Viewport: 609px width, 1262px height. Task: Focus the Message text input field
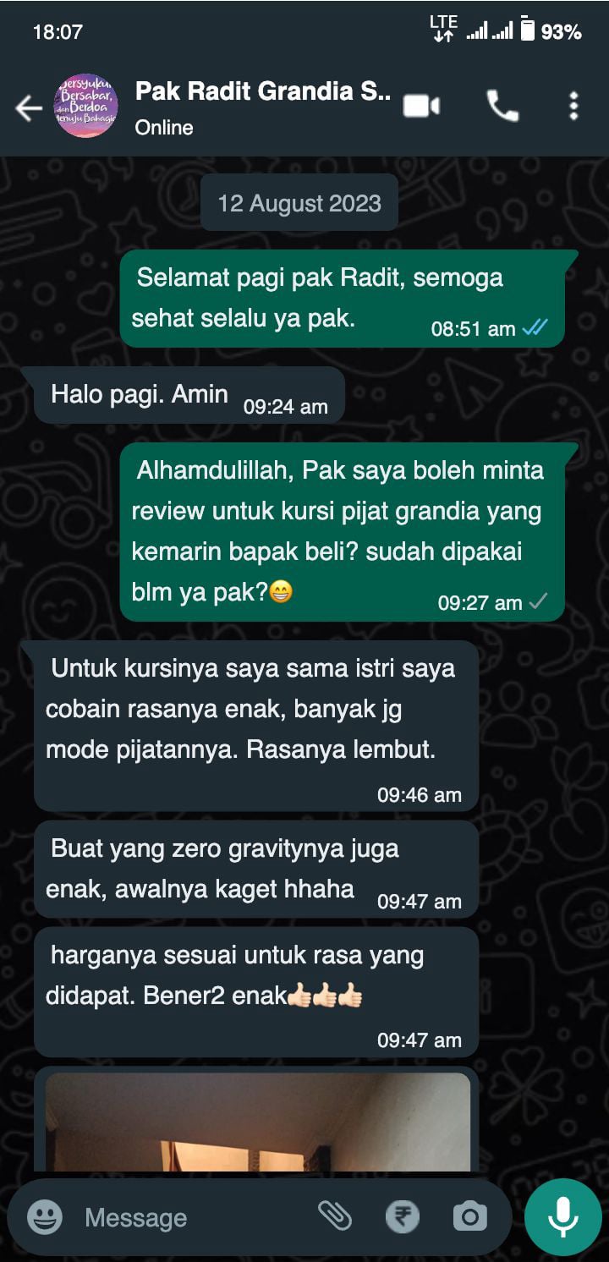(195, 1217)
